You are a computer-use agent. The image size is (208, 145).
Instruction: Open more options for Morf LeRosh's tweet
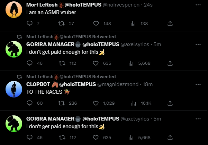pos(198,5)
